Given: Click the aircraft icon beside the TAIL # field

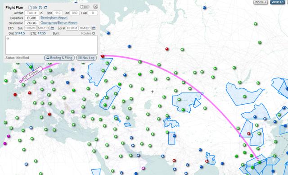Looking at the screenshot, I should (x=41, y=13).
